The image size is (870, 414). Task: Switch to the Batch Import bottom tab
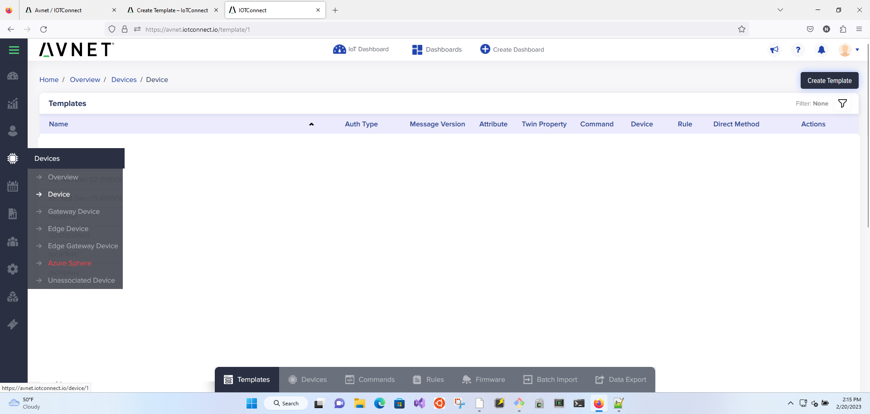550,380
